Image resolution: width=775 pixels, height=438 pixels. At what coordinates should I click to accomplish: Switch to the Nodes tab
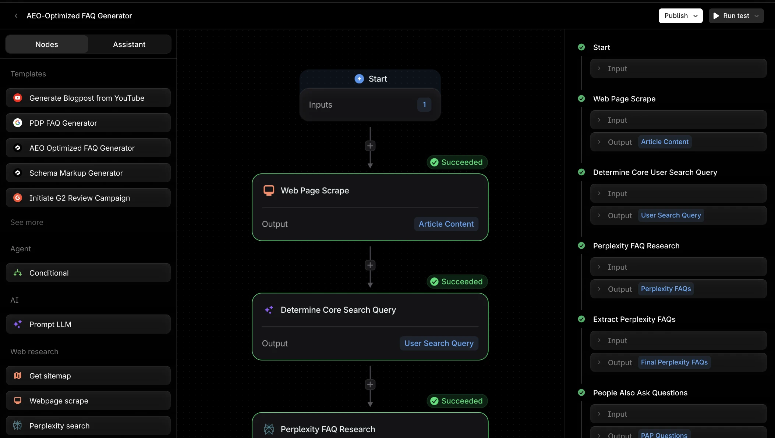[47, 44]
